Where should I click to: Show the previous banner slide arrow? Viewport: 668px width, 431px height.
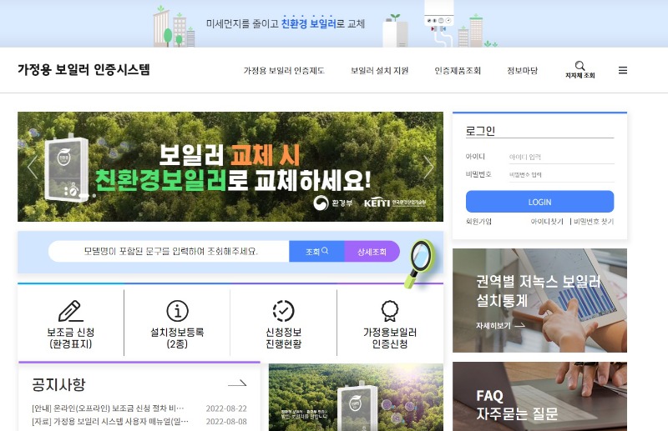[x=32, y=167]
